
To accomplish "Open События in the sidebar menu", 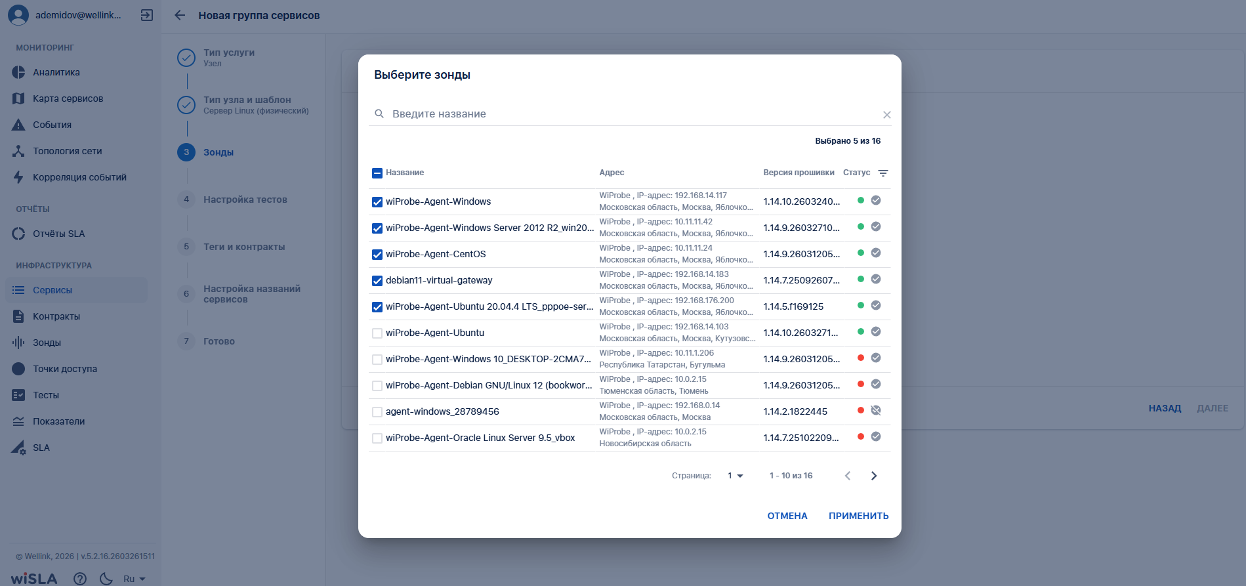I will tap(52, 125).
